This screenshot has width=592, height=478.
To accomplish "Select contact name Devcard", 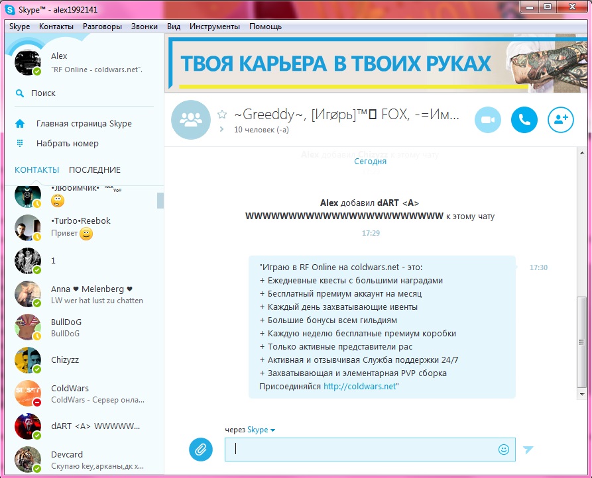I will (67, 455).
